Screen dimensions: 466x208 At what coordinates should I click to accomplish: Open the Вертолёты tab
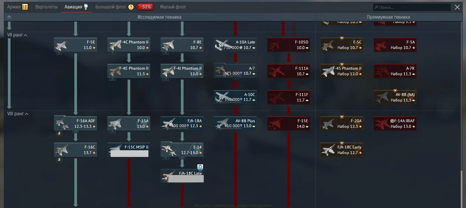pyautogui.click(x=46, y=7)
